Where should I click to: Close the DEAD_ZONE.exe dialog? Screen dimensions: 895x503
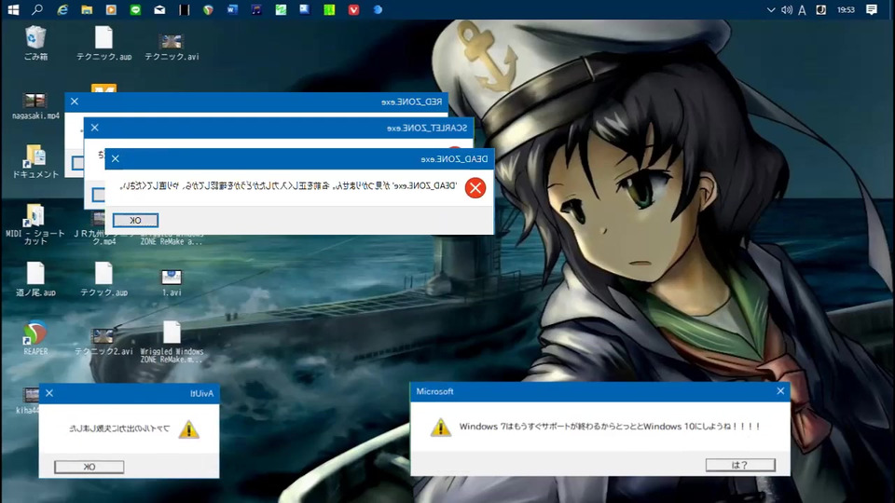[116, 158]
